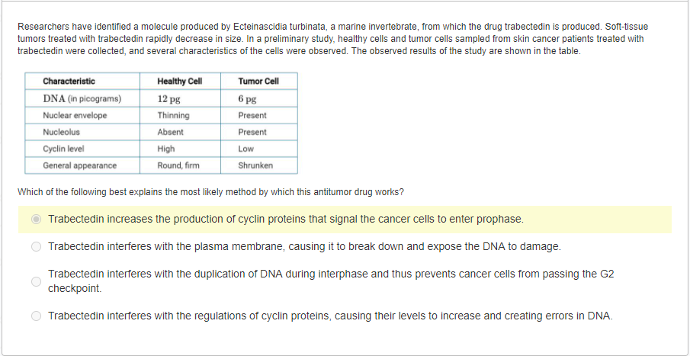Select radio for DNA duplication G2 checkpoint
The height and width of the screenshot is (356, 690).
[x=37, y=281]
